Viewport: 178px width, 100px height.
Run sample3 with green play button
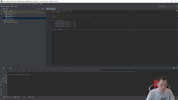[169, 6]
